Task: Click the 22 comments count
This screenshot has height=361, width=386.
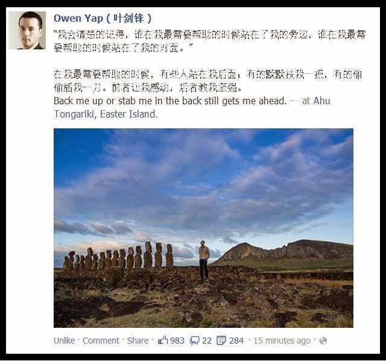Action: click(x=207, y=341)
